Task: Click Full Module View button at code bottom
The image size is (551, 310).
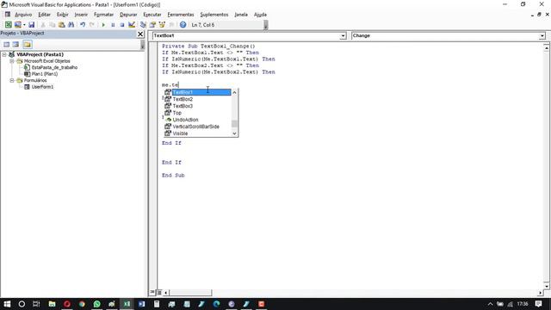Action: (x=159, y=293)
